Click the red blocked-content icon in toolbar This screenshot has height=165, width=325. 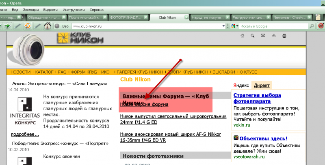[x=321, y=26]
